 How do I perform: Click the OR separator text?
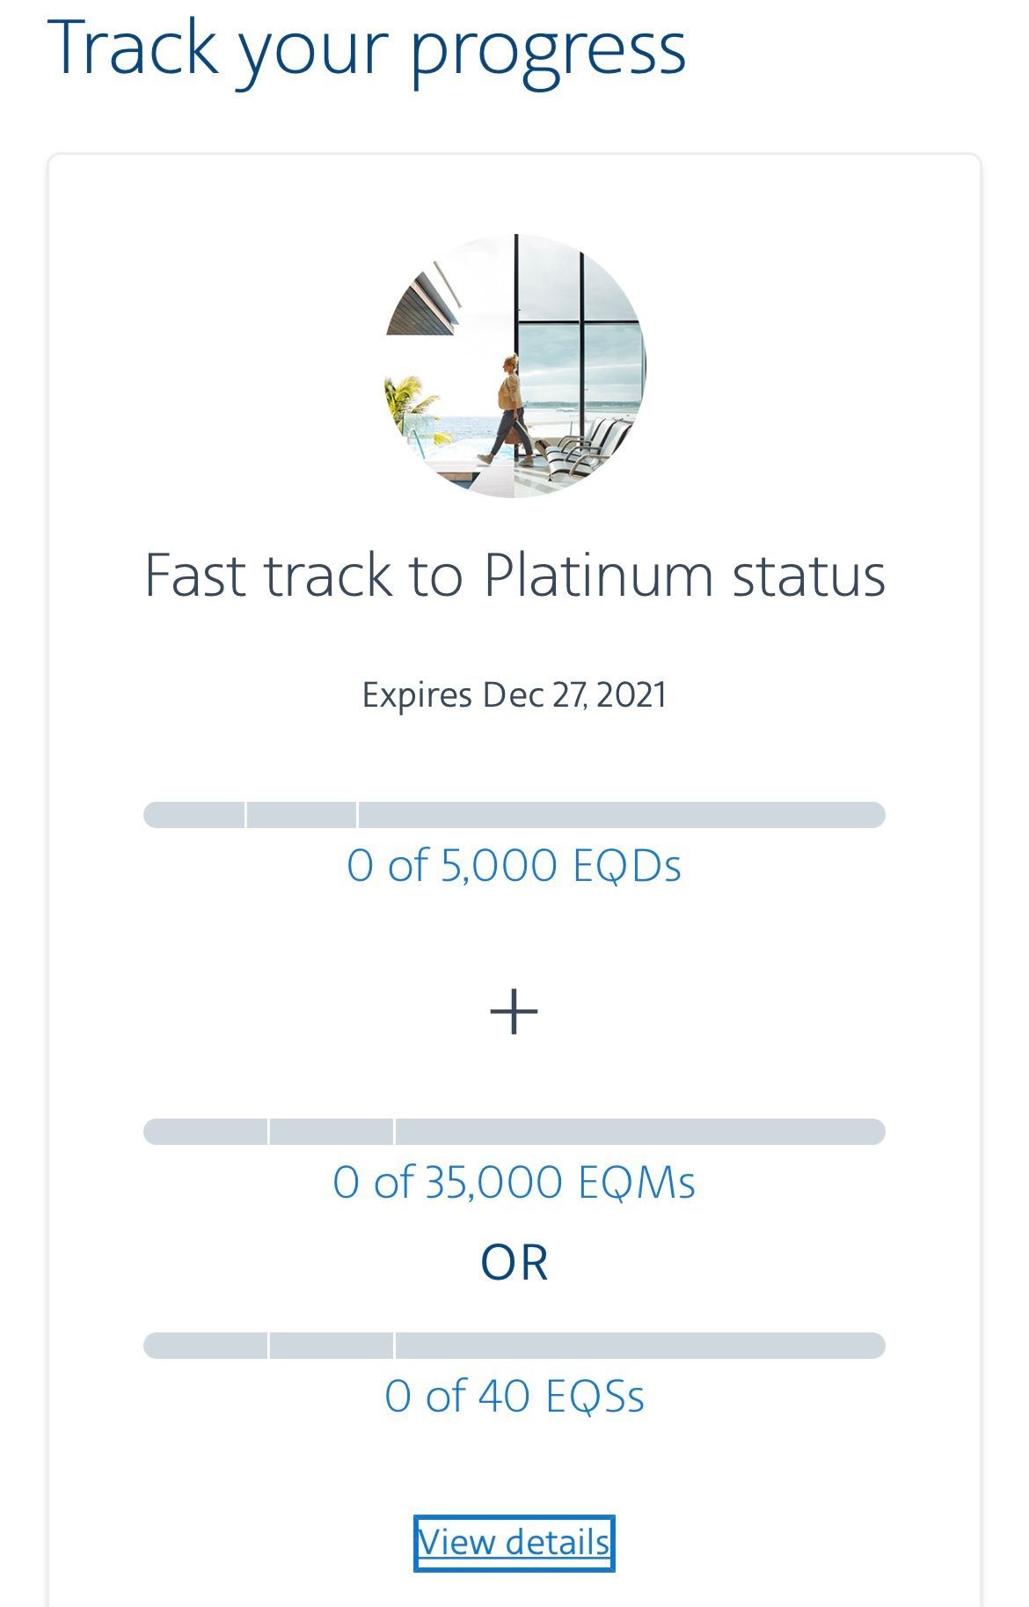(514, 1263)
